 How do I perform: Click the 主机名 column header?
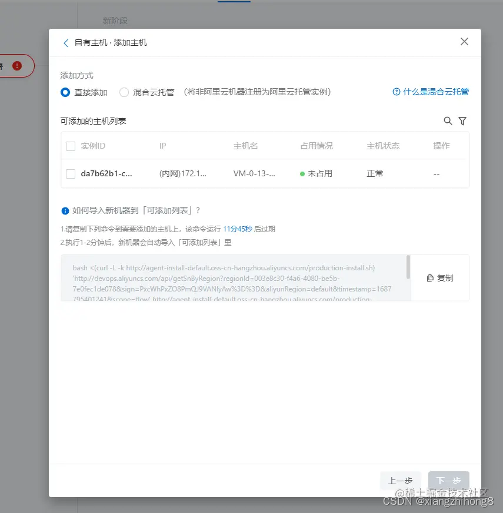pos(245,146)
